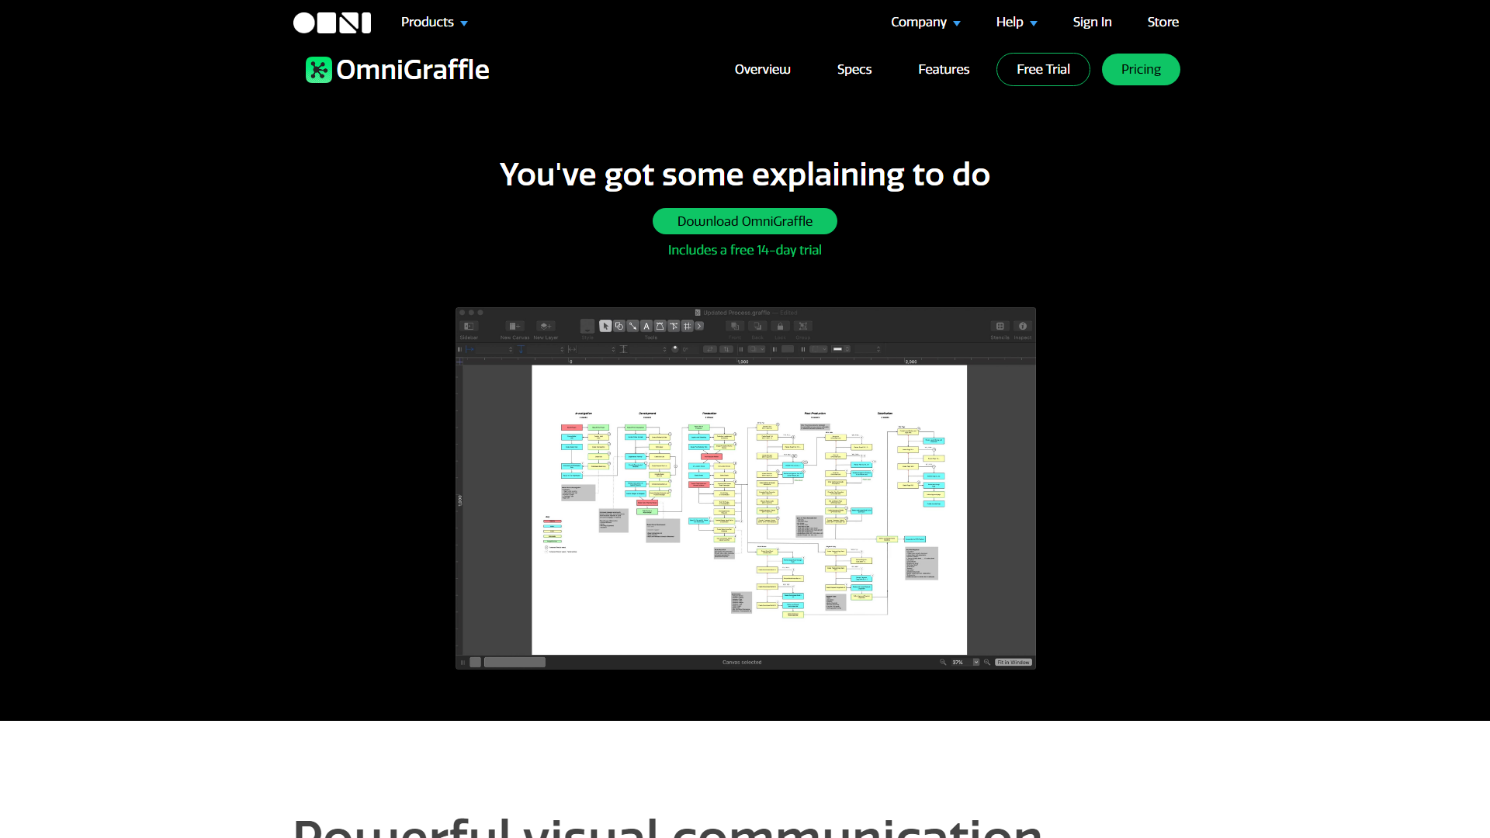Toggle Fit in Window zoom mode
1490x838 pixels.
click(1014, 662)
